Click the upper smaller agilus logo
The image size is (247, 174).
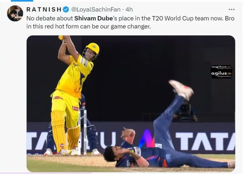point(221,67)
